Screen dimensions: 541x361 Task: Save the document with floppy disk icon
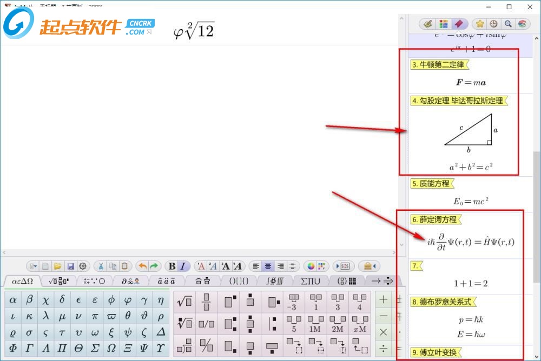(70, 266)
